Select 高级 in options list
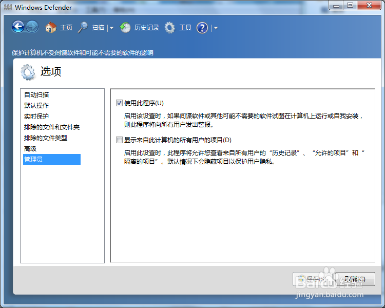This screenshot has height=308, width=385. tap(30, 149)
